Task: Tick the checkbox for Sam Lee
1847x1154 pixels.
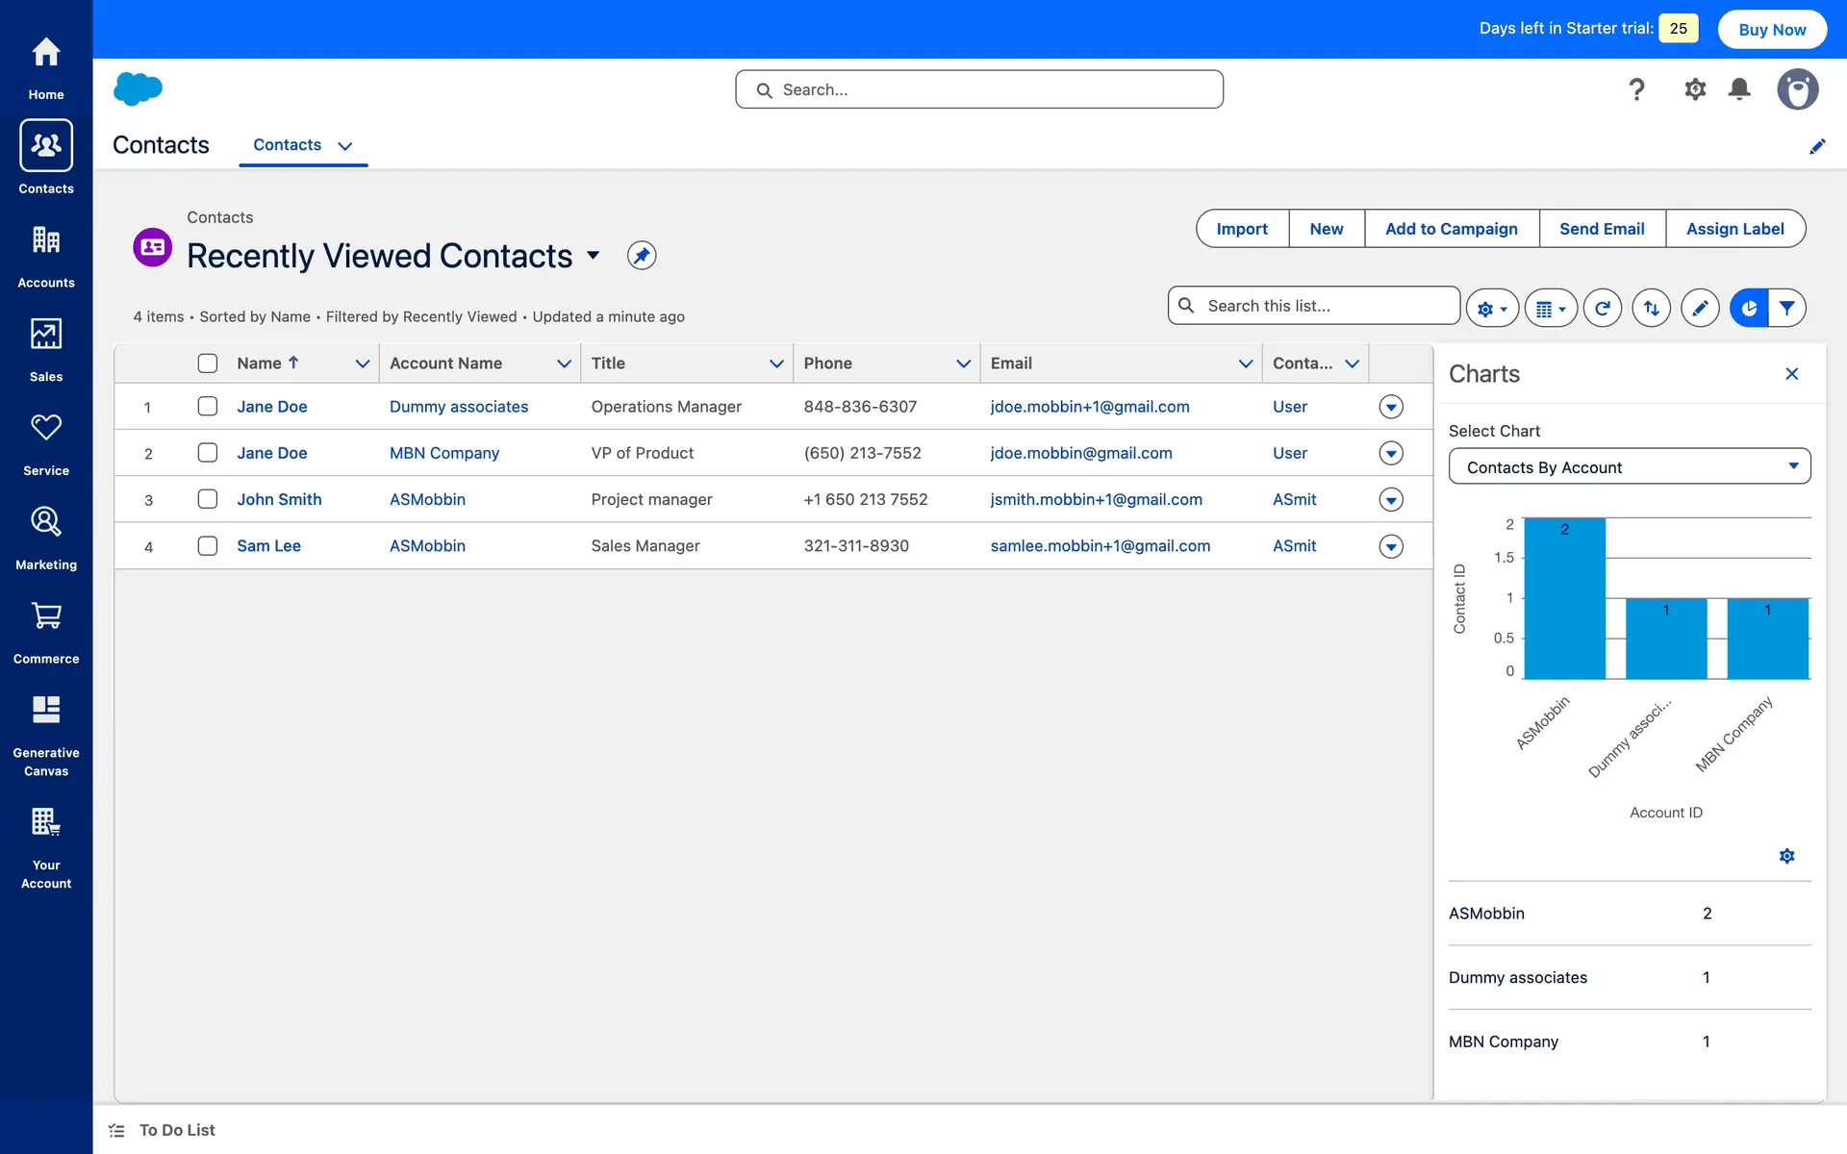Action: coord(208,546)
